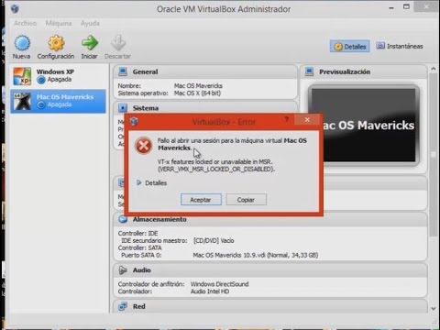The width and height of the screenshot is (440, 330).
Task: Click the Previsualización header title
Action: tap(345, 71)
